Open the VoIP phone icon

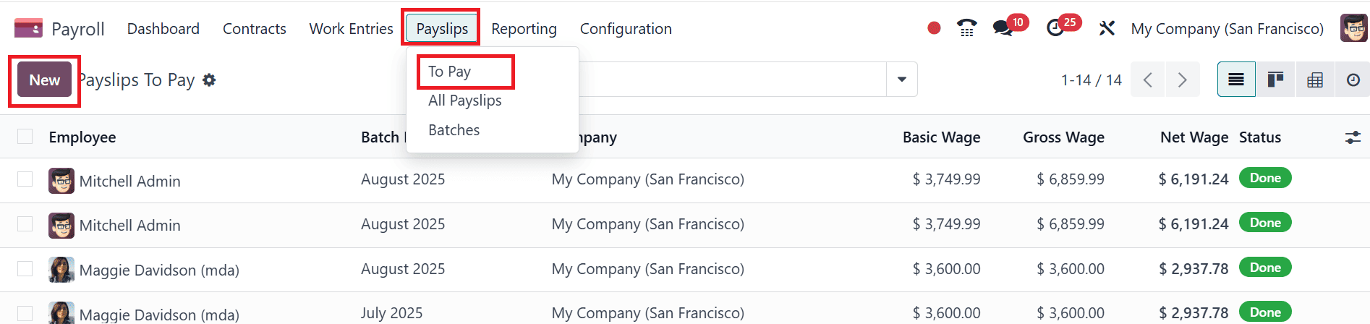[966, 28]
